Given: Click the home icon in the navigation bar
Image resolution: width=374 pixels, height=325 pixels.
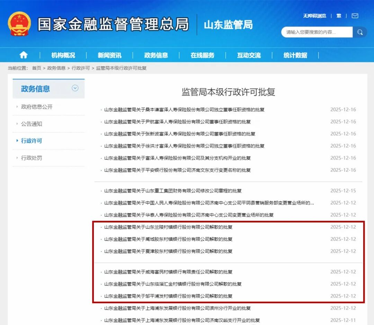Looking at the screenshot, I should 23,55.
